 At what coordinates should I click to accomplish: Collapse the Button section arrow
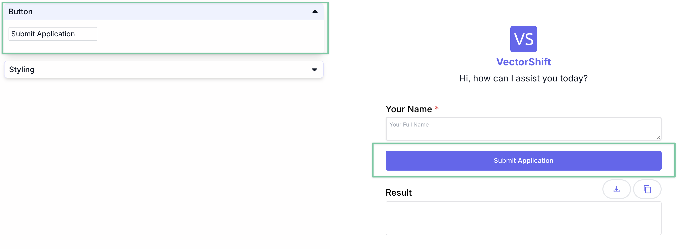(315, 12)
